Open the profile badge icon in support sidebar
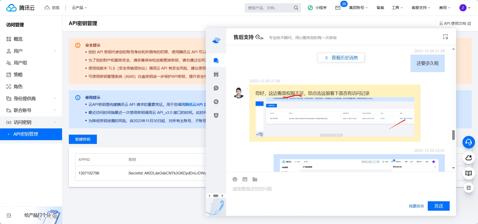The image size is (478, 224). (216, 115)
